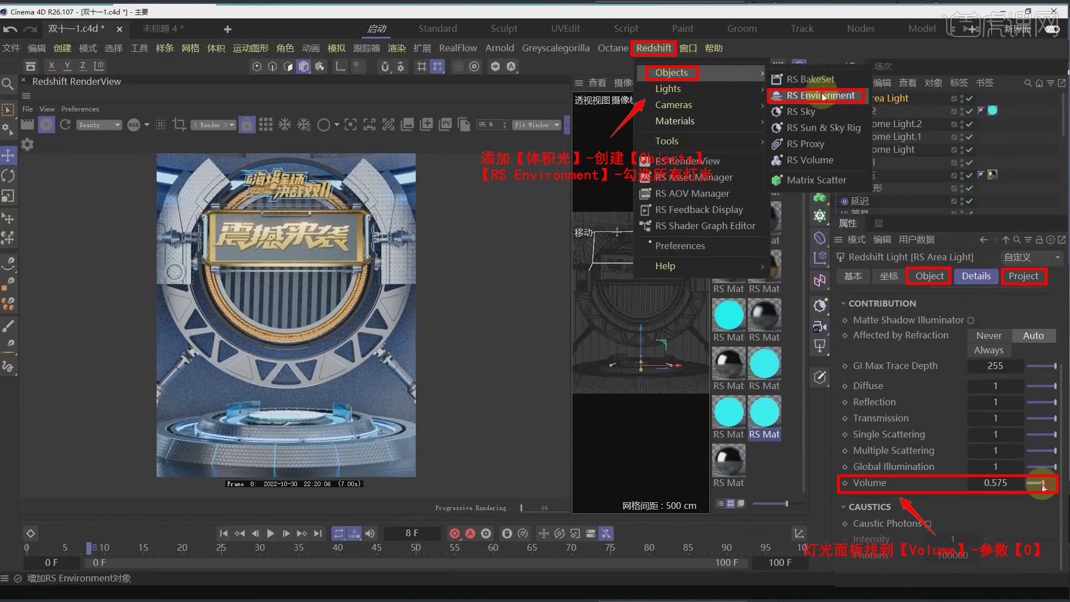Enable the Caustic Photons checkbox

[928, 523]
